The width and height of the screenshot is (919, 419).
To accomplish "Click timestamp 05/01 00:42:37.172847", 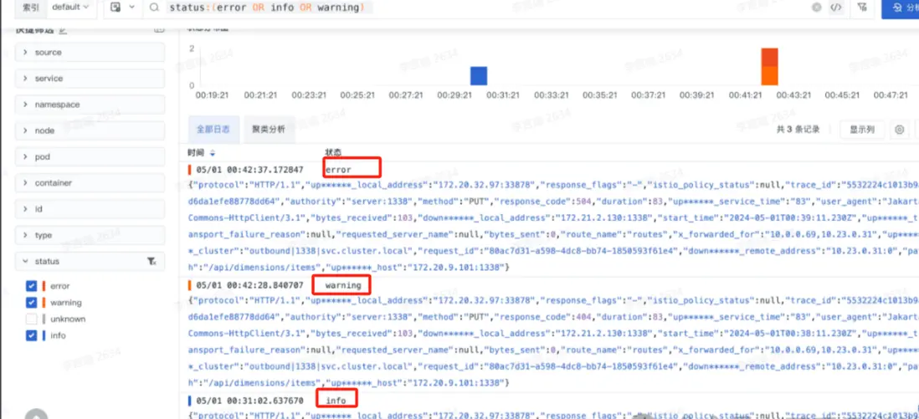I will [249, 170].
